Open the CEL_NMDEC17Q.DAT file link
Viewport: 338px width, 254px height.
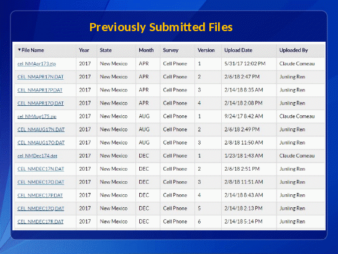point(41,209)
